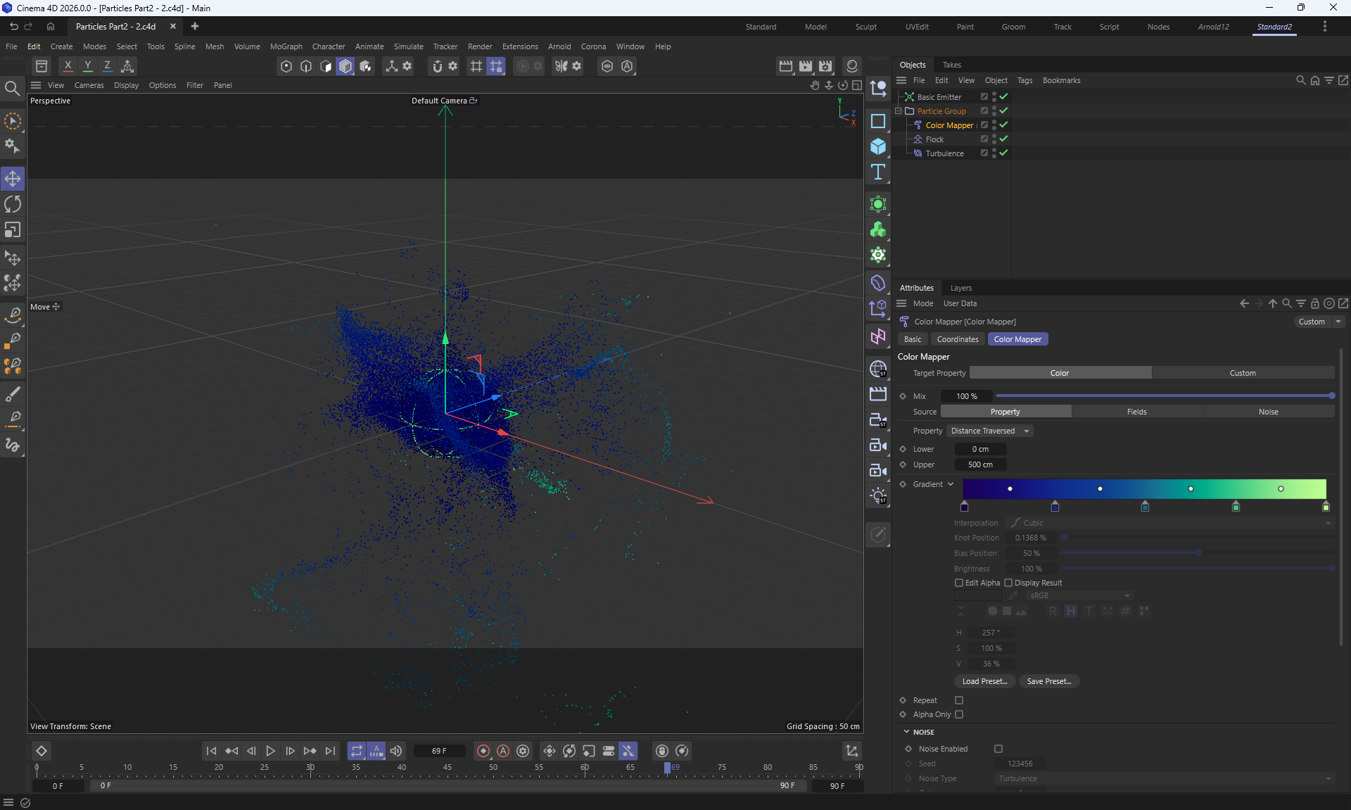Click the Load Preset button
This screenshot has height=810, width=1351.
tap(984, 681)
